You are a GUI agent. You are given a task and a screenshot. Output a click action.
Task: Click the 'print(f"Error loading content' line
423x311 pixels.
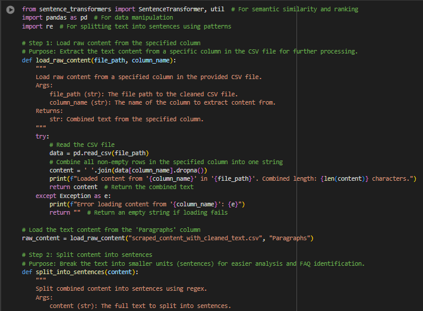pos(147,205)
